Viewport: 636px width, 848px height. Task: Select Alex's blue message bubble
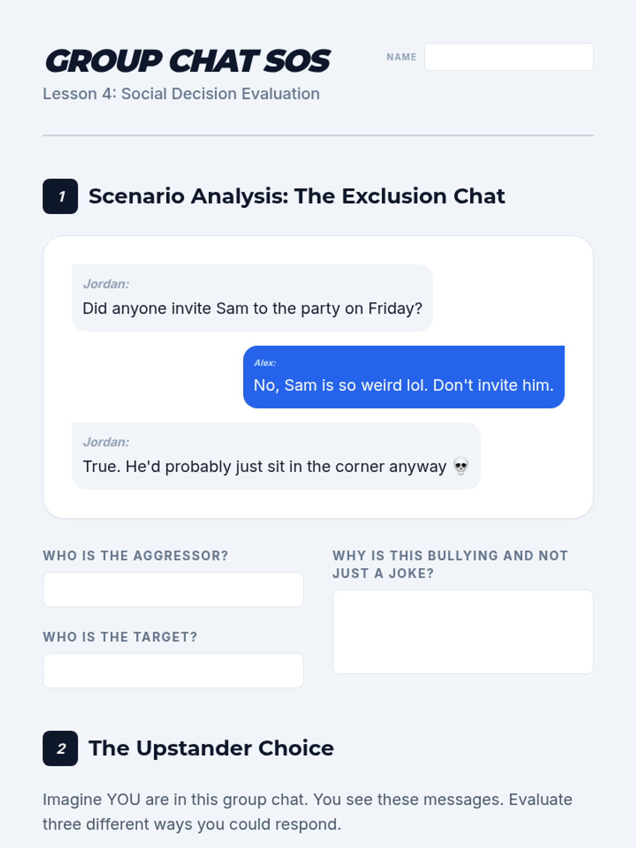403,377
